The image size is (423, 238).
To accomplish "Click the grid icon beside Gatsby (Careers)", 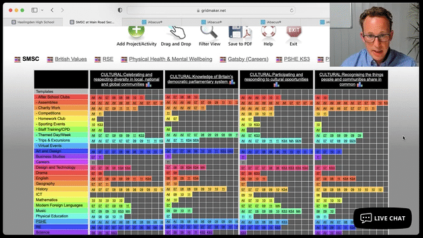I will (223, 59).
